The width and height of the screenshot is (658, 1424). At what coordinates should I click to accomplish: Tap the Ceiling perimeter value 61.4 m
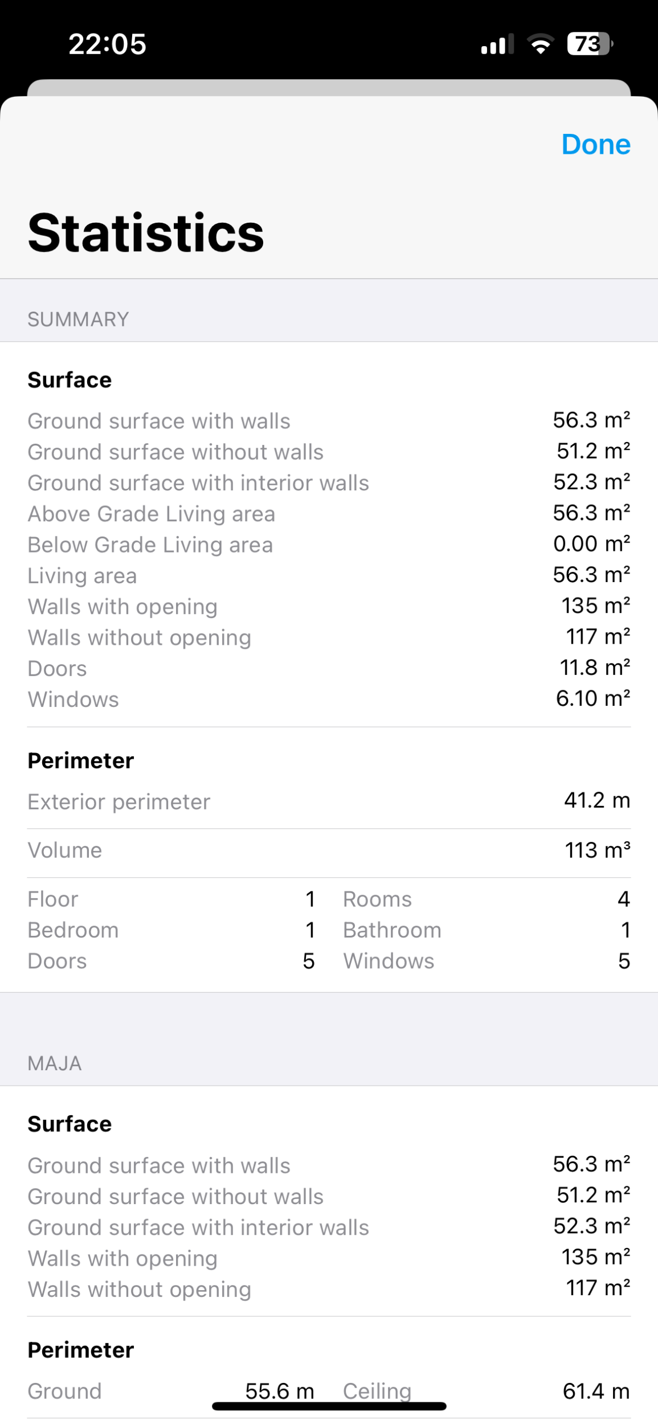pos(596,1391)
